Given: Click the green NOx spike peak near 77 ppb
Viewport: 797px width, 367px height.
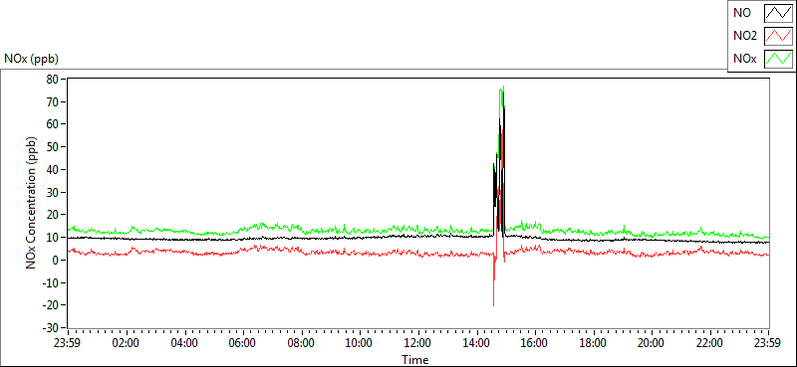Looking at the screenshot, I should click(x=503, y=87).
